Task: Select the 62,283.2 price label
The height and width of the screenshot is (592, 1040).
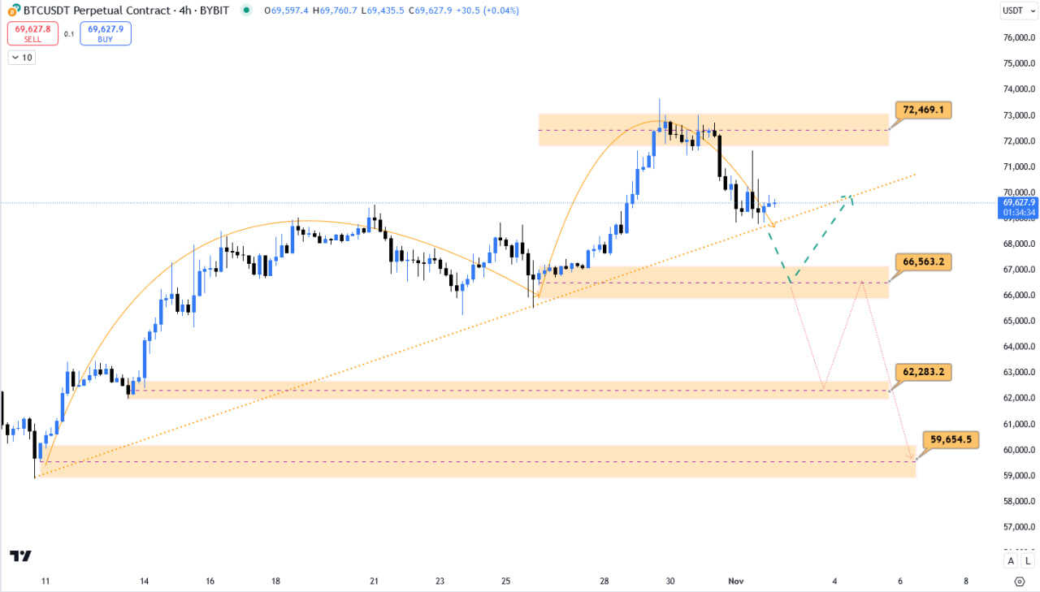Action: click(x=922, y=372)
